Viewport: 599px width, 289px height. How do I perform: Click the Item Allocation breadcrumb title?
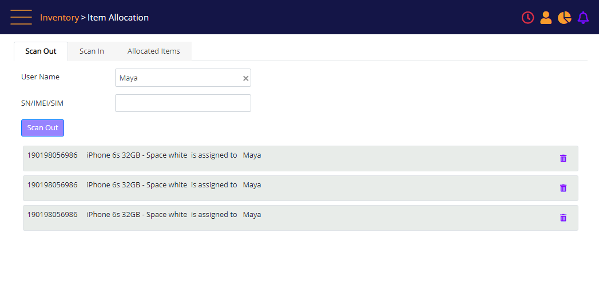tap(118, 18)
